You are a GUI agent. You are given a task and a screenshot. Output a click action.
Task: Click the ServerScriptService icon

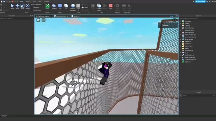click(183, 37)
